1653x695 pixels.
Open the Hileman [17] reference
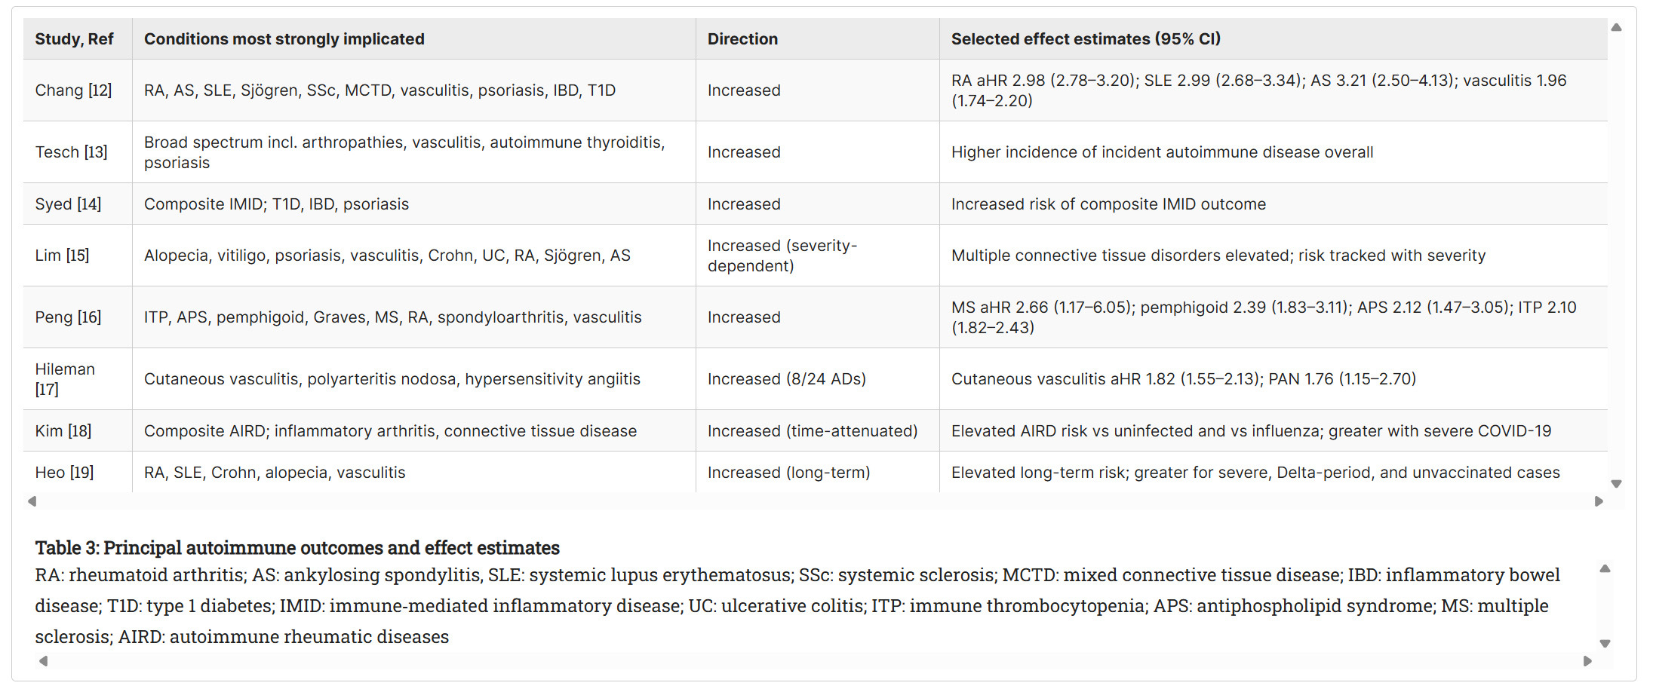pyautogui.click(x=65, y=379)
